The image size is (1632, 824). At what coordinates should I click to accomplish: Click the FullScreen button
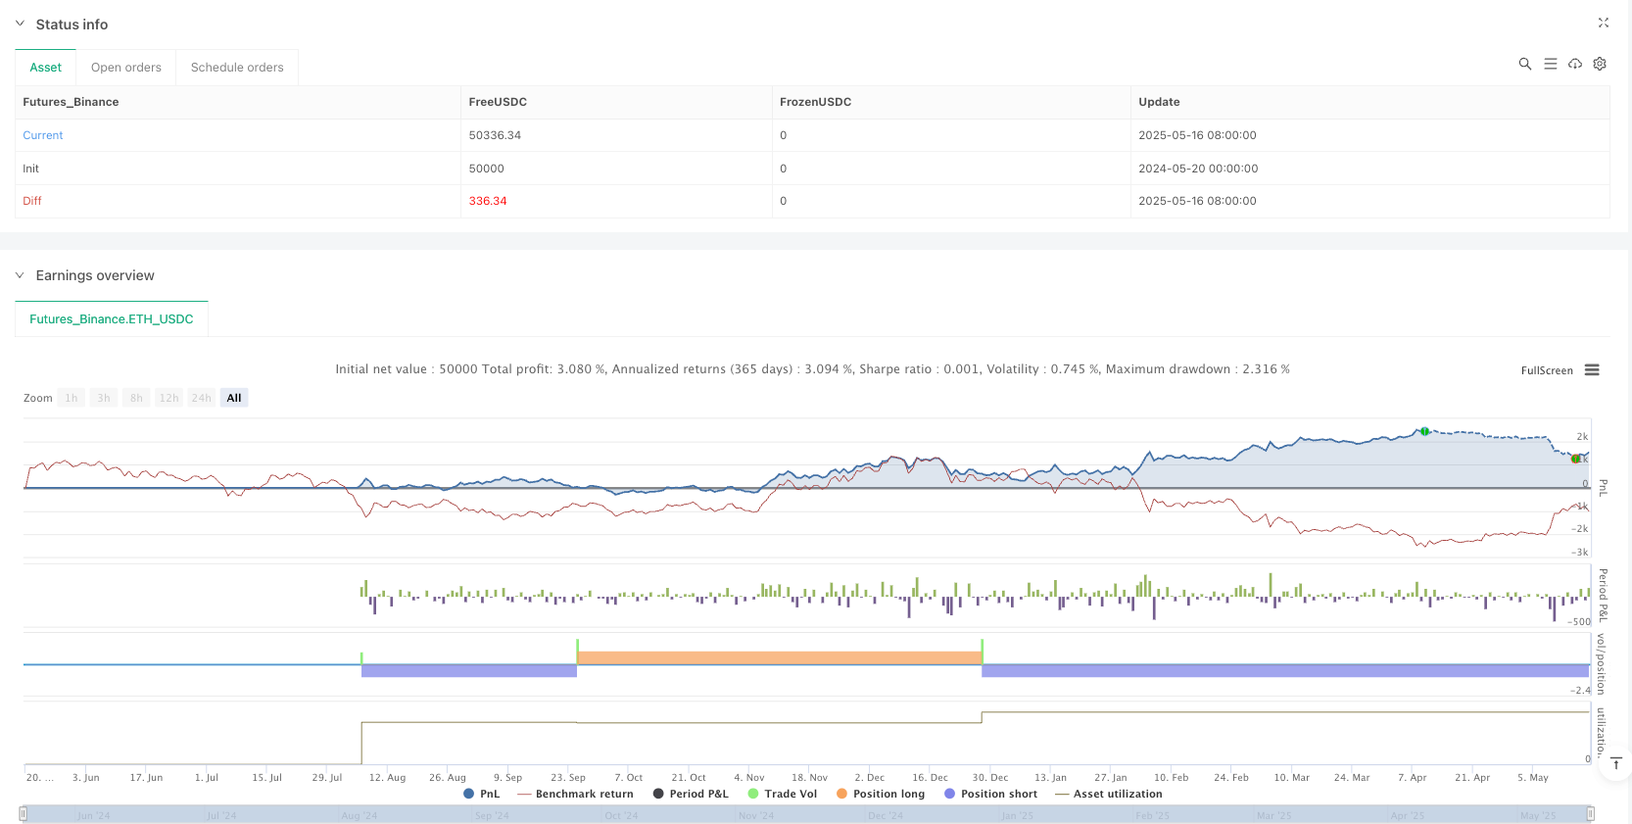(x=1546, y=370)
